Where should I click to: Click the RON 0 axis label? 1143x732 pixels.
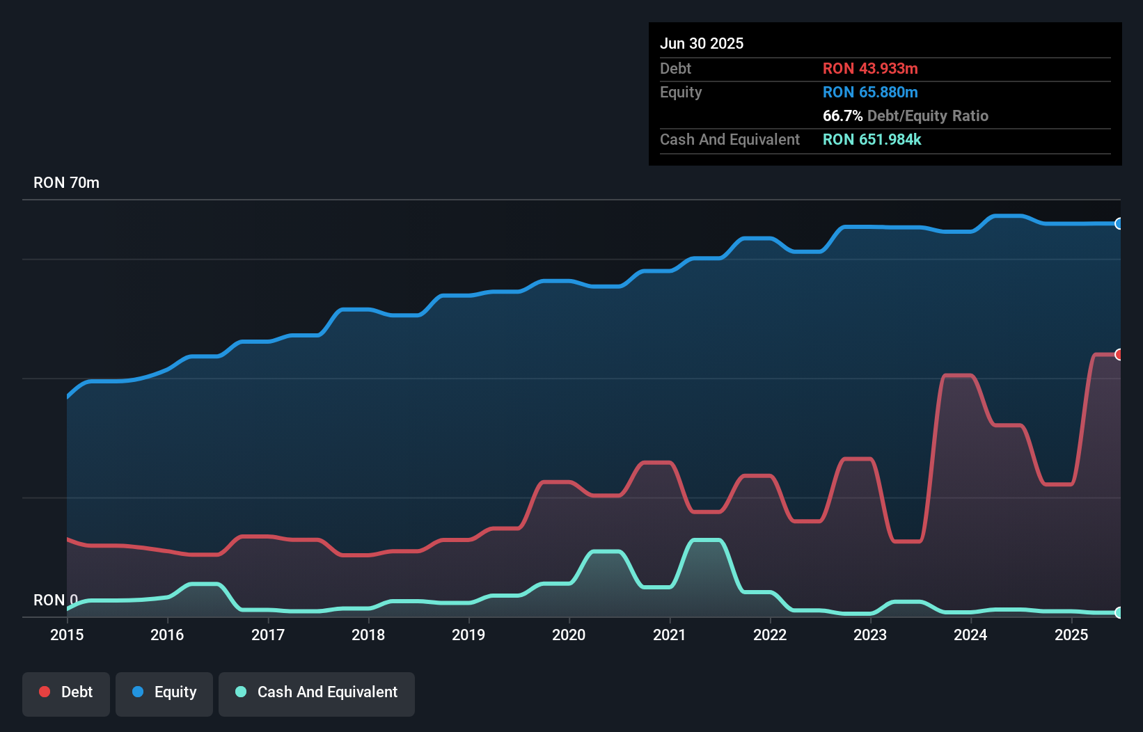(56, 600)
